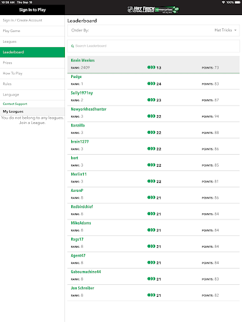Click the Contact Support link
The width and height of the screenshot is (242, 322).
point(15,104)
